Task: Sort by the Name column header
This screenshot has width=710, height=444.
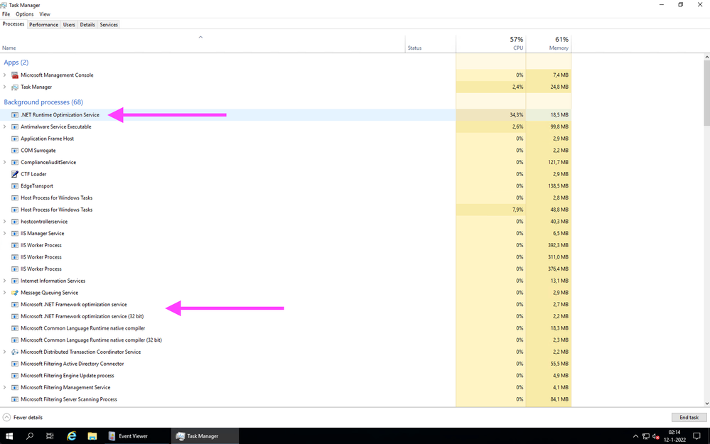Action: coord(203,43)
